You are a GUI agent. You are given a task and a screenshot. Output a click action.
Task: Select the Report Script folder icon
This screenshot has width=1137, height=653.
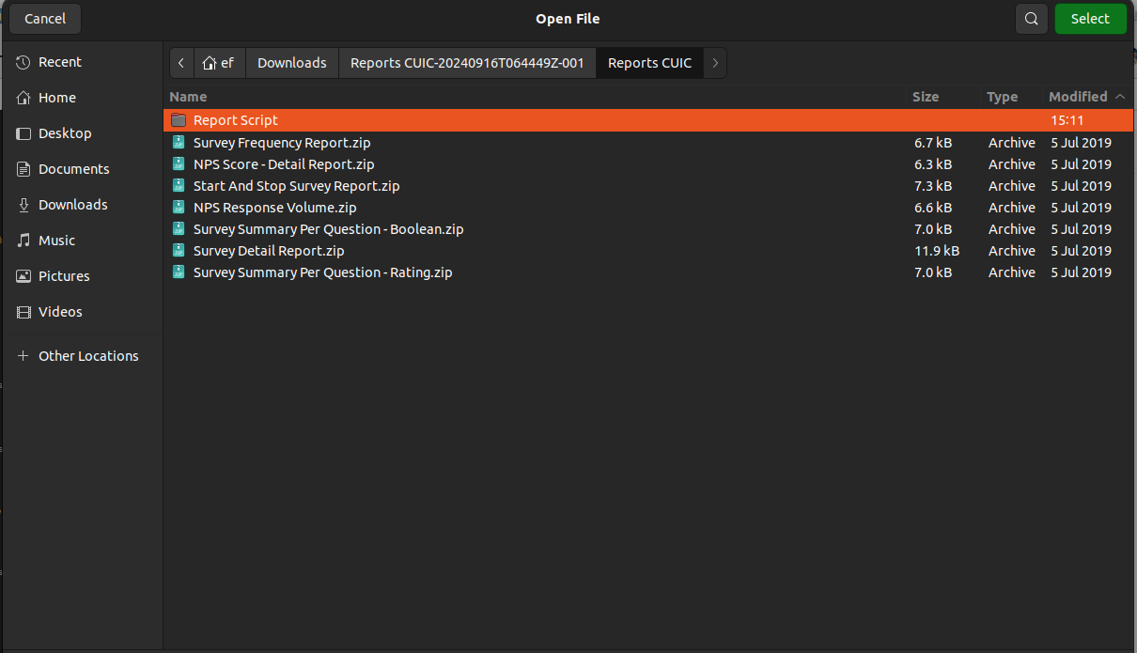pyautogui.click(x=179, y=120)
